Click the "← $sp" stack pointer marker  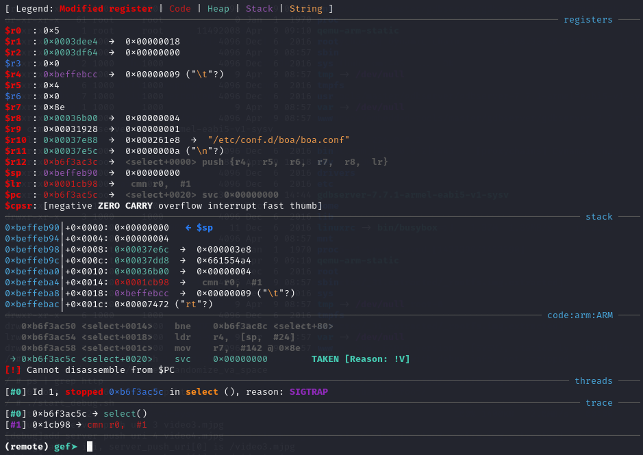pos(203,227)
